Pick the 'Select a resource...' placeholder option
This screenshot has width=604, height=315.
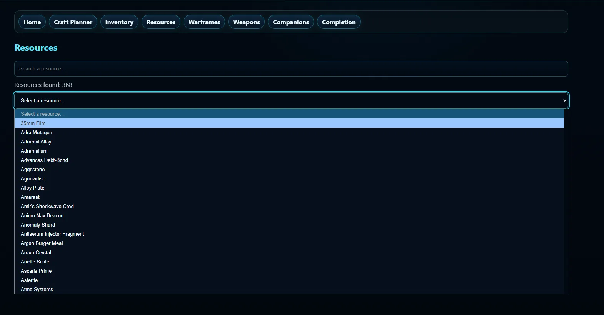click(x=289, y=114)
